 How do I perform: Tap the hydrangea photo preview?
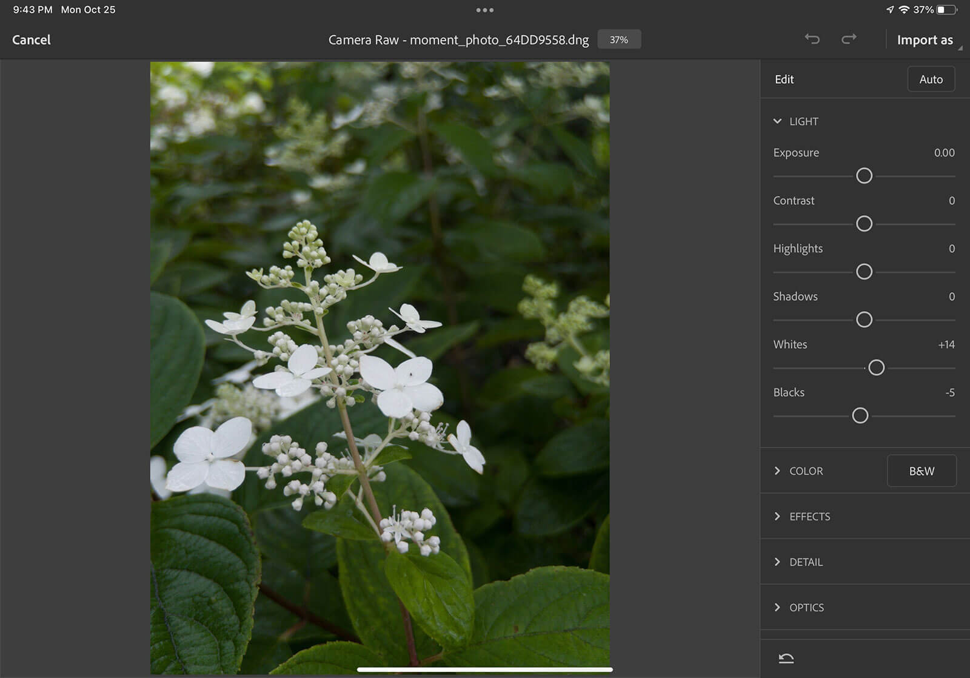380,368
